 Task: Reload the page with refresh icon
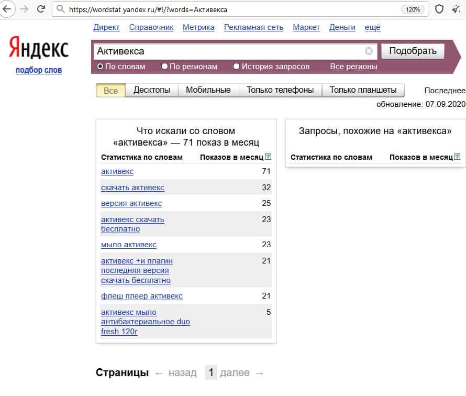click(41, 9)
